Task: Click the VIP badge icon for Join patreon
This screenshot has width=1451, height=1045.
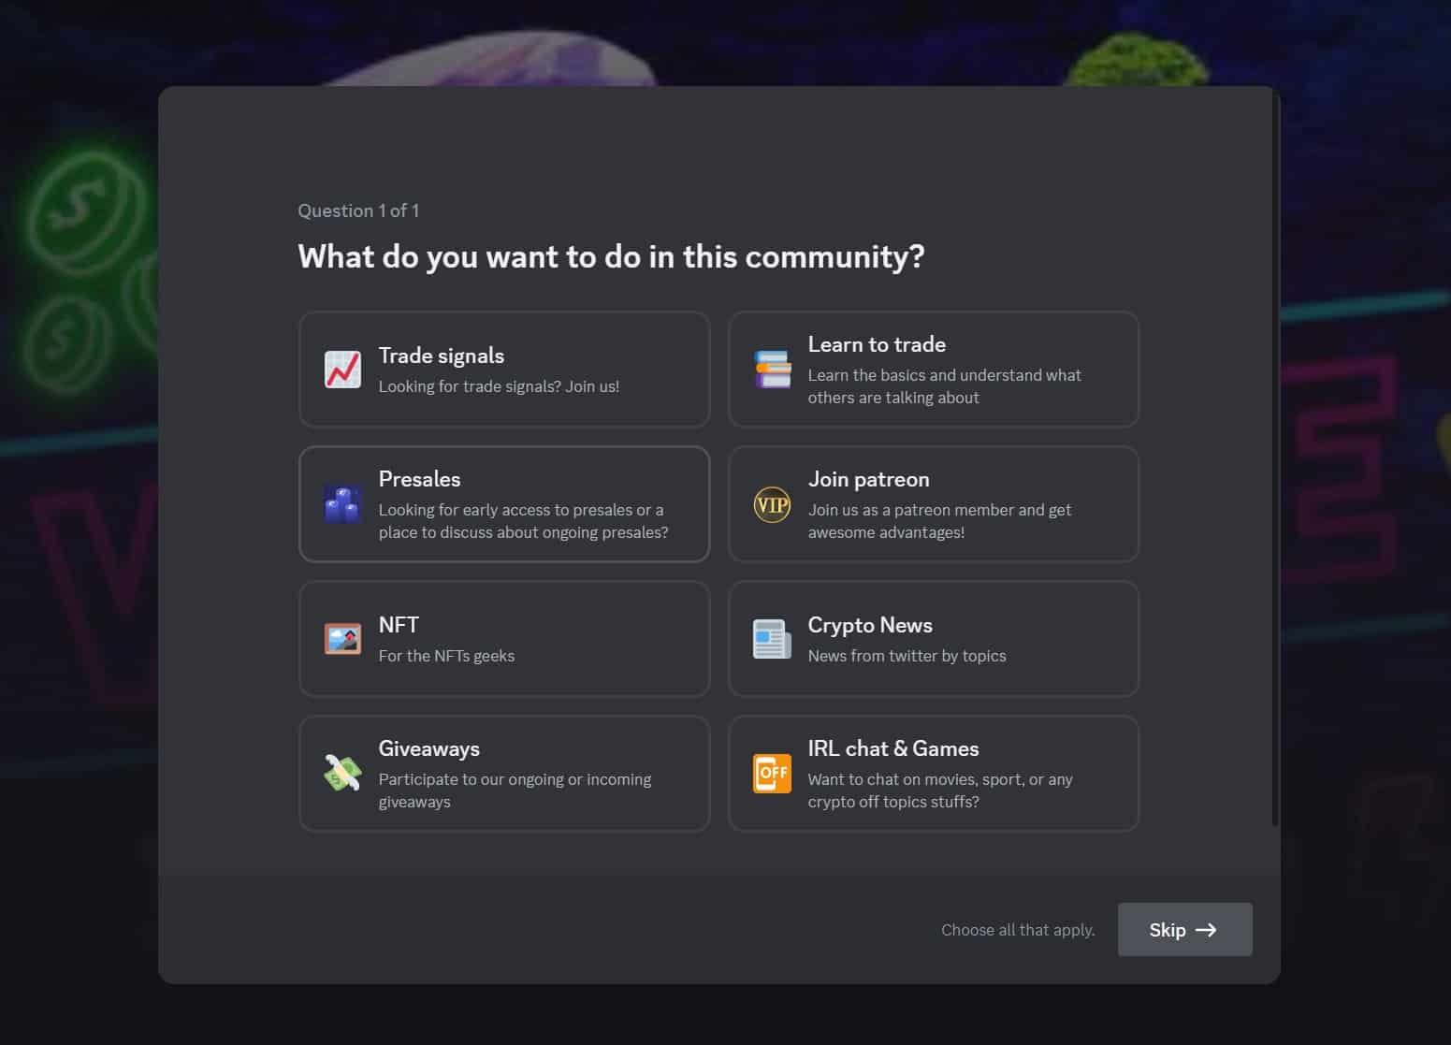Action: pyautogui.click(x=772, y=504)
